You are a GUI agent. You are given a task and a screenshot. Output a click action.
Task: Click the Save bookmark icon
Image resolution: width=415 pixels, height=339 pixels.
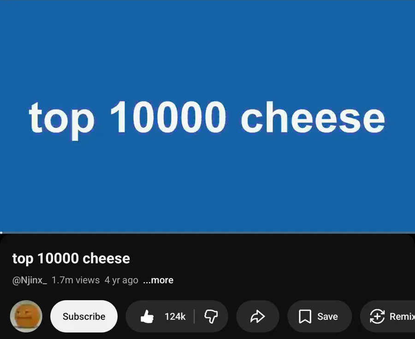pos(305,316)
